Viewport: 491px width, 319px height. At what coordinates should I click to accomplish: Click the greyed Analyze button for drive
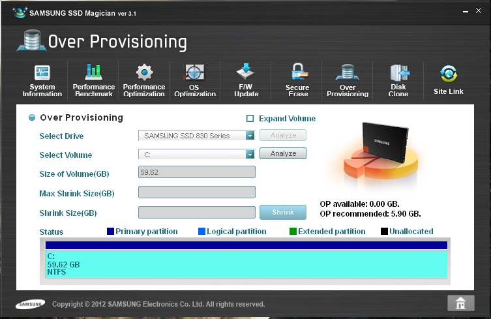(283, 135)
